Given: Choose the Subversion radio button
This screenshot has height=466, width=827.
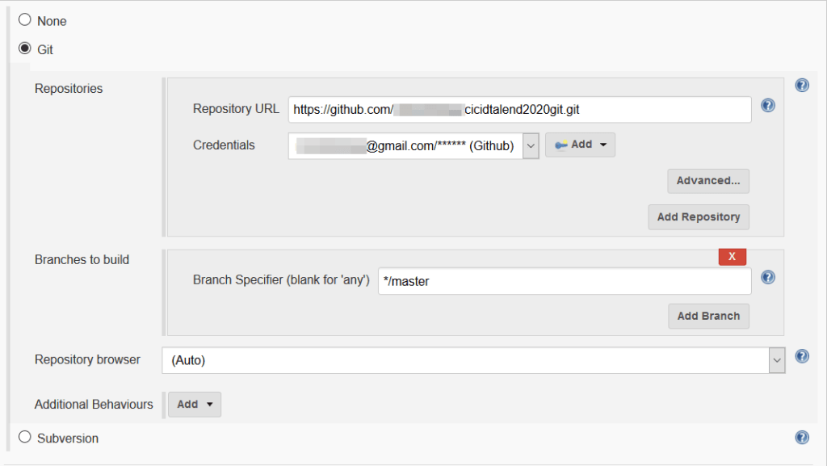Looking at the screenshot, I should pos(25,437).
